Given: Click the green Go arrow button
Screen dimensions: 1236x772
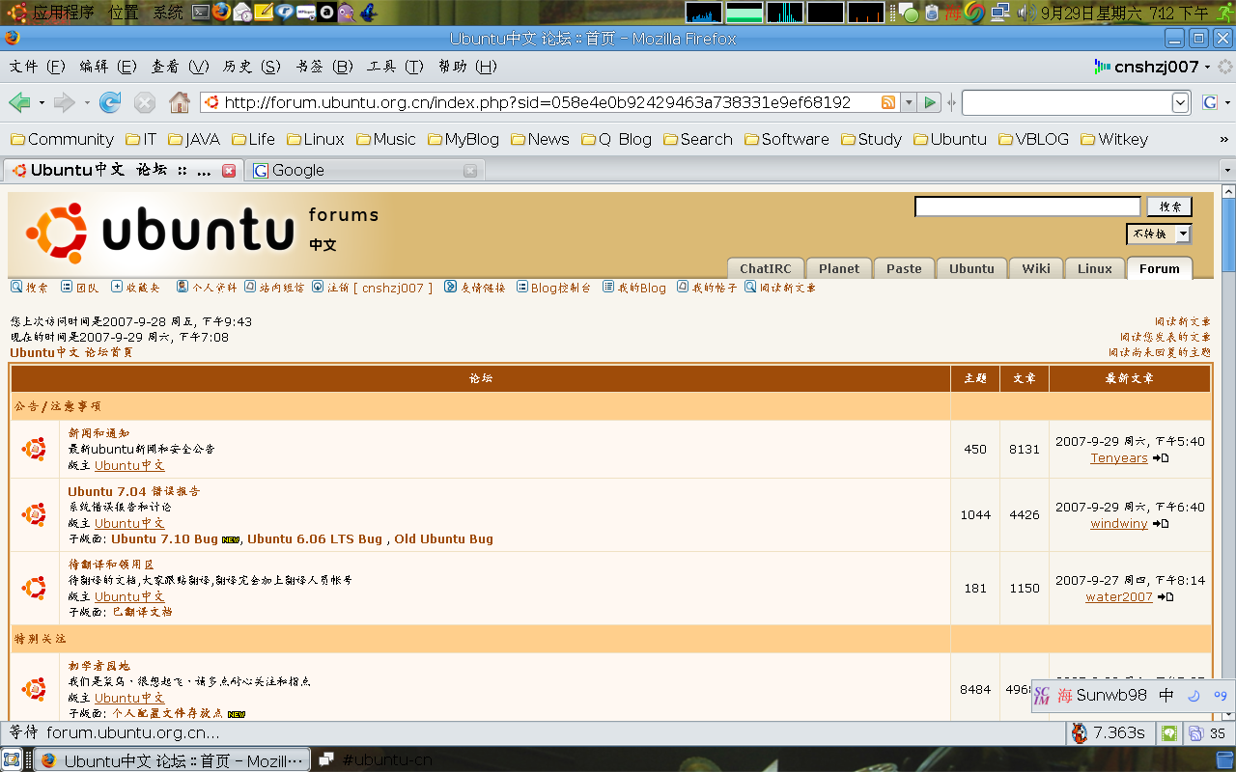Looking at the screenshot, I should tap(929, 102).
